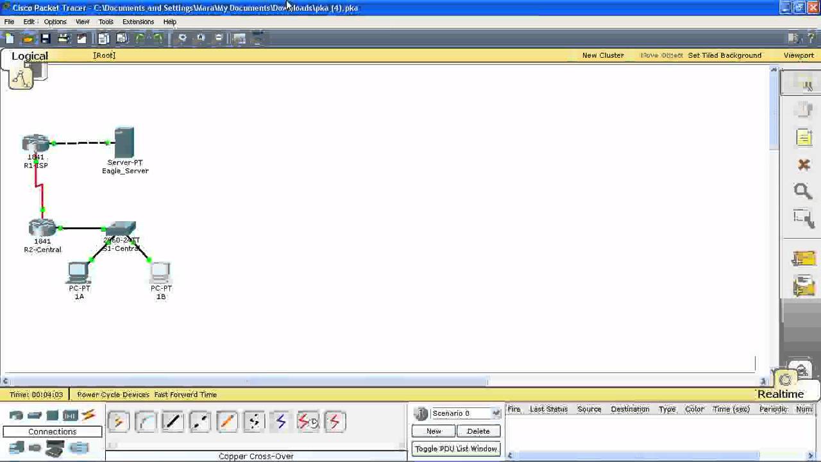Select the Place Note tool
821x462 pixels.
click(x=804, y=138)
